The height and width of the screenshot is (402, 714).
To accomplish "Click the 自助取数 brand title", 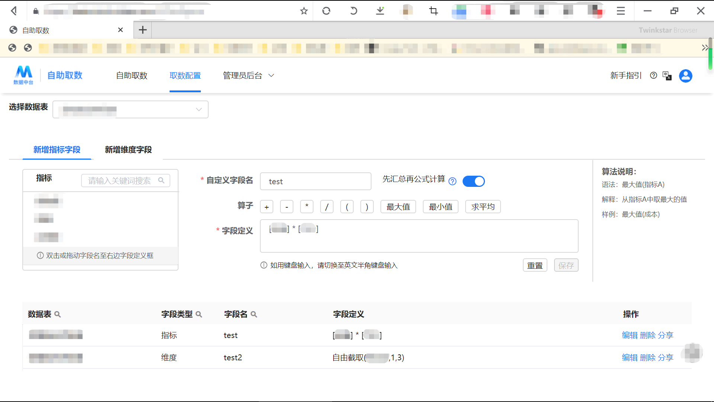I will pyautogui.click(x=65, y=75).
